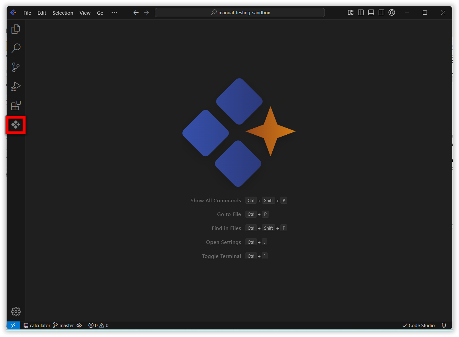Open the Customize Layout options

351,13
